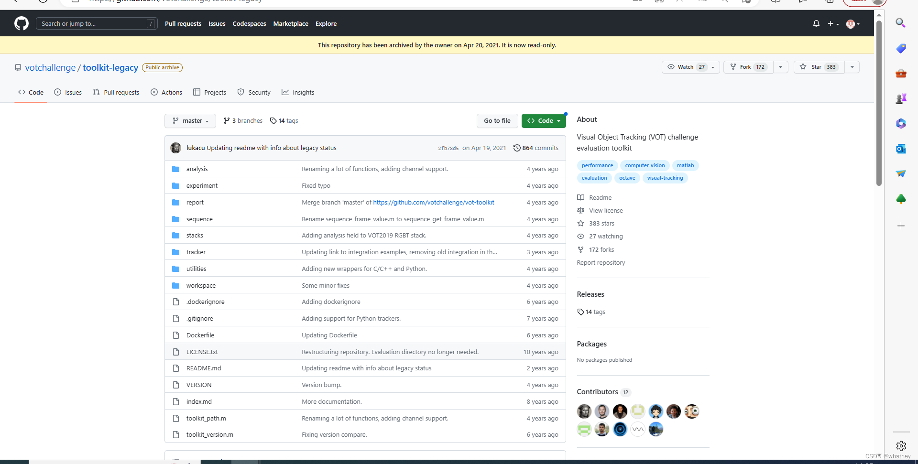Switch to the Actions tab

[166, 92]
